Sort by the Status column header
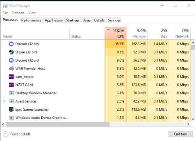 pyautogui.click(x=87, y=33)
